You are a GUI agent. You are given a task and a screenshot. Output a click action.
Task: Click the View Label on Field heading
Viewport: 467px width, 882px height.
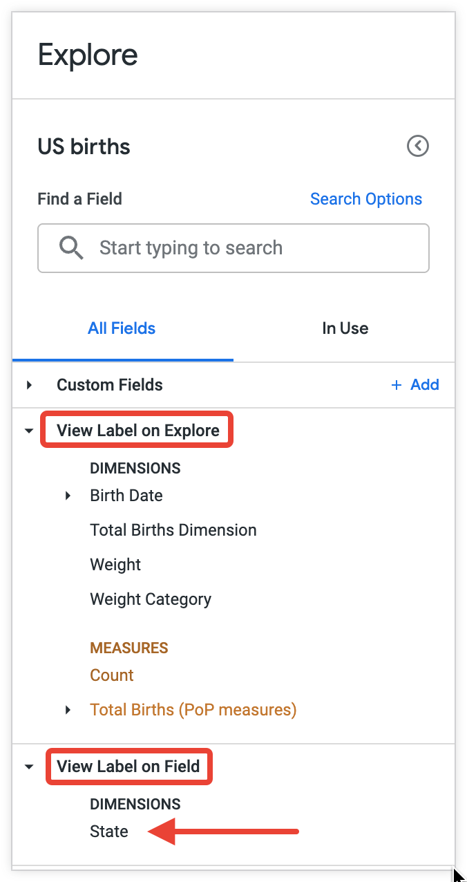tap(128, 767)
